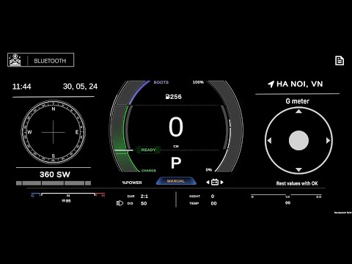The width and height of the screenshot is (352, 264).
Task: Click the %POWER label
Action: click(x=132, y=183)
